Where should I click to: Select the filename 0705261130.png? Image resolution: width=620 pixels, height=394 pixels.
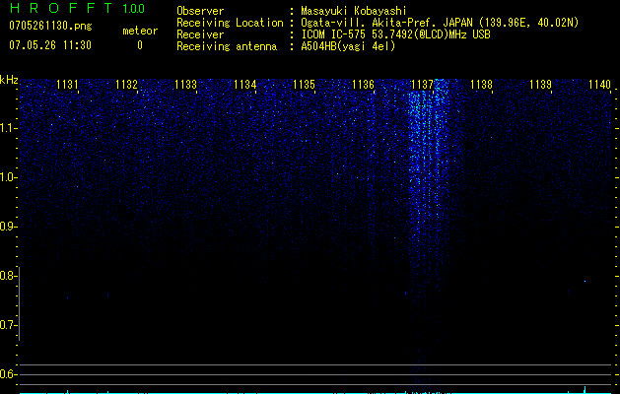(x=50, y=26)
